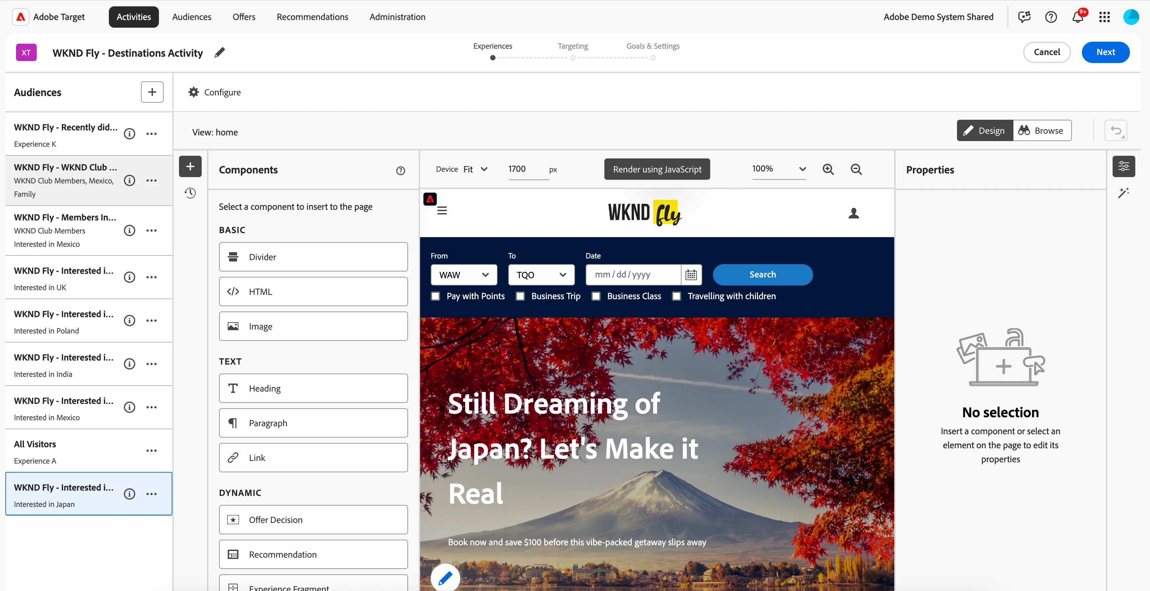Open the To TQO destination dropdown
Viewport: 1150px width, 591px height.
coord(541,275)
